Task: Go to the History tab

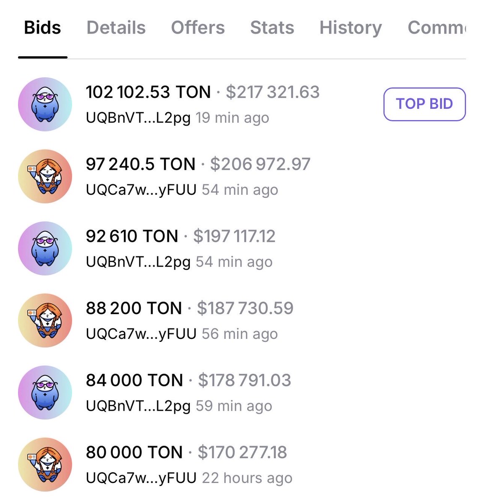Action: pyautogui.click(x=351, y=28)
